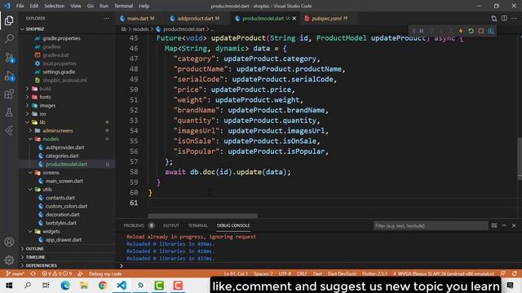
Task: Click the Split Editor icon
Action: 504,18
